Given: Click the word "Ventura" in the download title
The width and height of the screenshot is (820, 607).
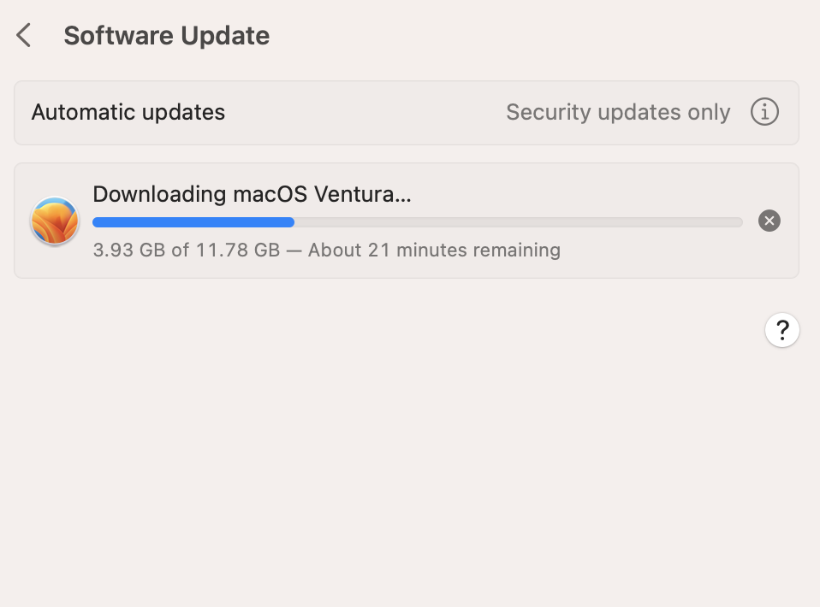Looking at the screenshot, I should click(x=362, y=194).
